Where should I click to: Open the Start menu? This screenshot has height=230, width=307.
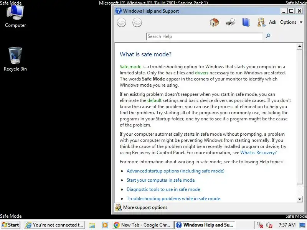tap(11, 225)
